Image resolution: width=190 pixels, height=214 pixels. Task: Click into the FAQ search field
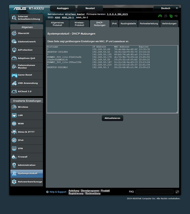tap(154, 192)
